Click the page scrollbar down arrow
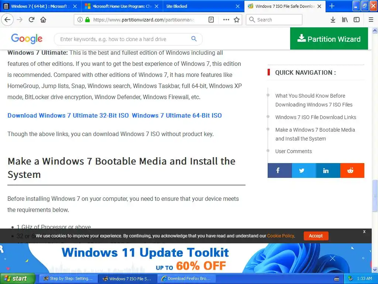The image size is (378, 284). click(375, 270)
